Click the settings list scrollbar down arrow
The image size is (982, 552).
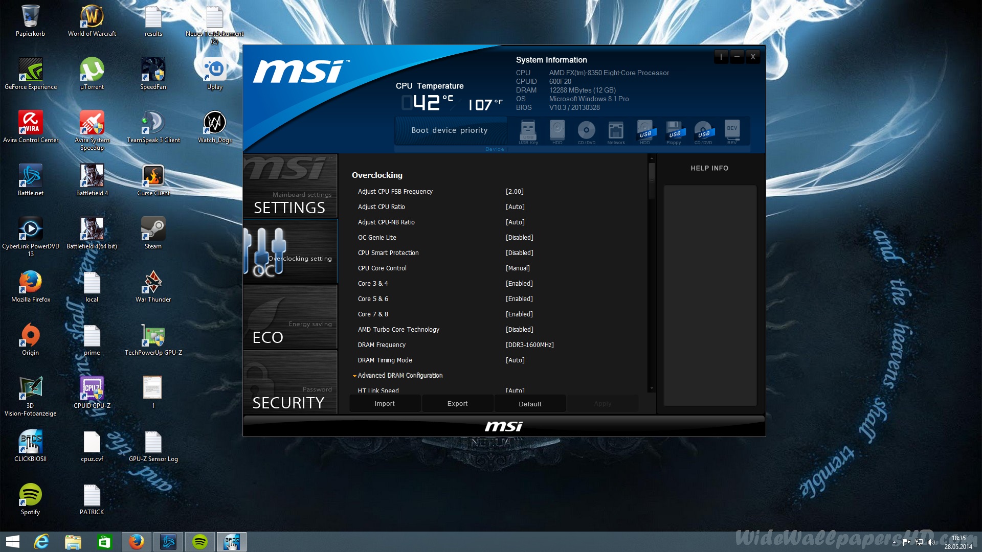[652, 389]
